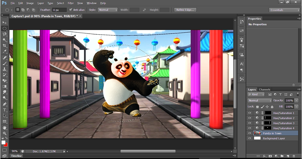The height and width of the screenshot is (159, 302).
Task: Click the create new group folder icon
Action: (x=282, y=156)
